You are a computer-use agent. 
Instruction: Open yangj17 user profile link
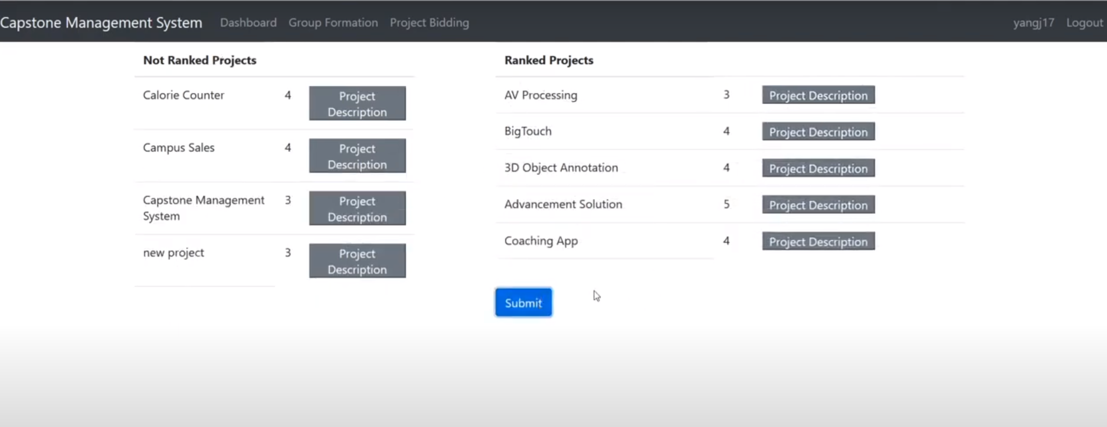[x=1033, y=22]
